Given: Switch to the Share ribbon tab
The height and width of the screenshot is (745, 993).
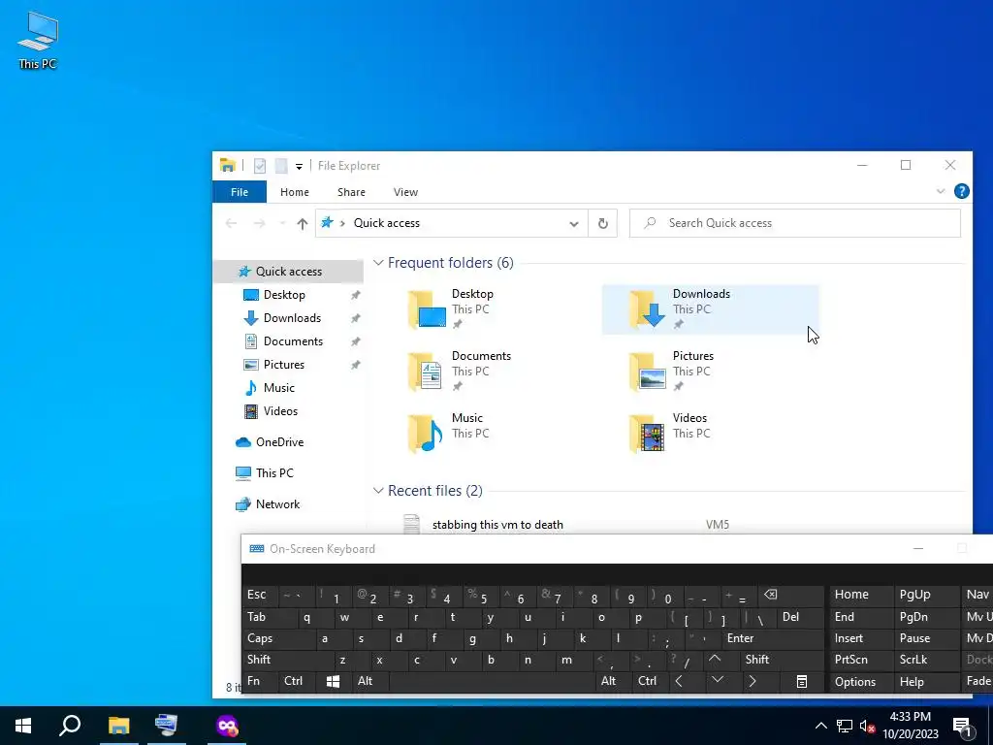Looking at the screenshot, I should click(x=351, y=192).
